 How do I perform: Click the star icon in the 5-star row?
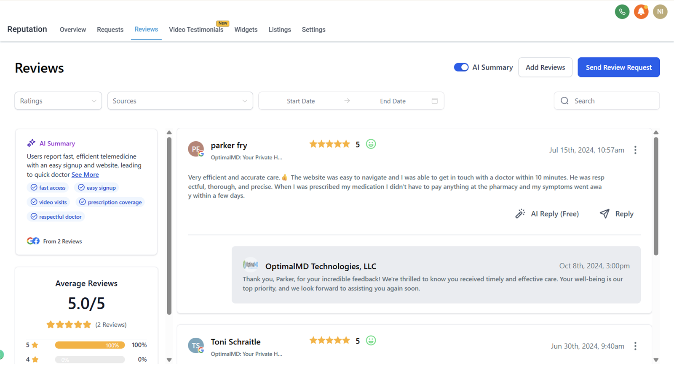pyautogui.click(x=35, y=345)
